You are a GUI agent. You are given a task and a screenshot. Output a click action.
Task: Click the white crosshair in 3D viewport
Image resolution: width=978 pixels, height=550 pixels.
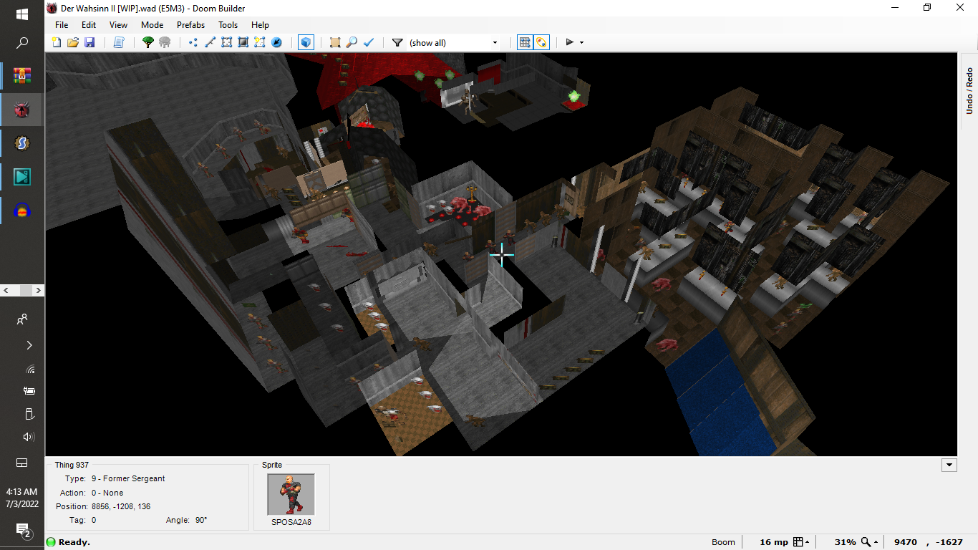[x=502, y=255]
